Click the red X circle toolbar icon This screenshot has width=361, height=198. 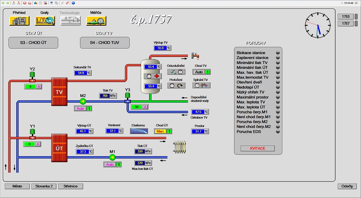(x=25, y=3)
